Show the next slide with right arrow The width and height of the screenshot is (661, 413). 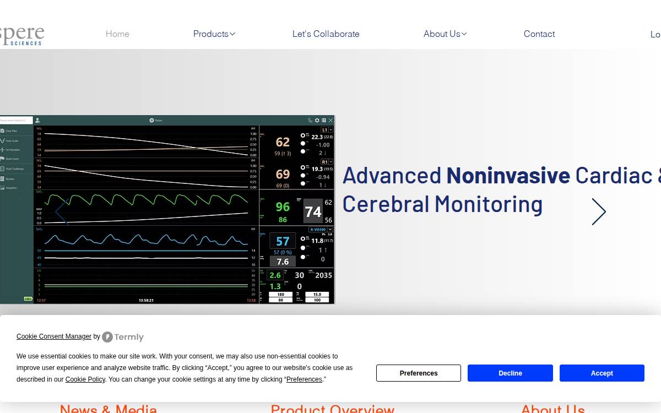[x=599, y=211]
